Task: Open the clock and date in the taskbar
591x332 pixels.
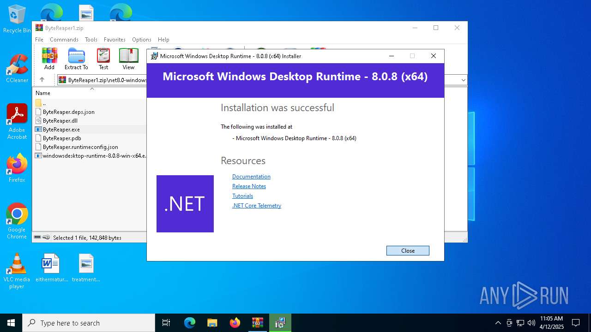Action: coord(551,323)
